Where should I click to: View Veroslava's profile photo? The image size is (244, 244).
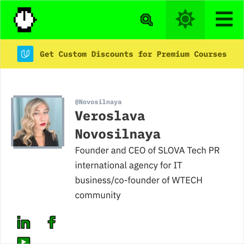pyautogui.click(x=38, y=122)
